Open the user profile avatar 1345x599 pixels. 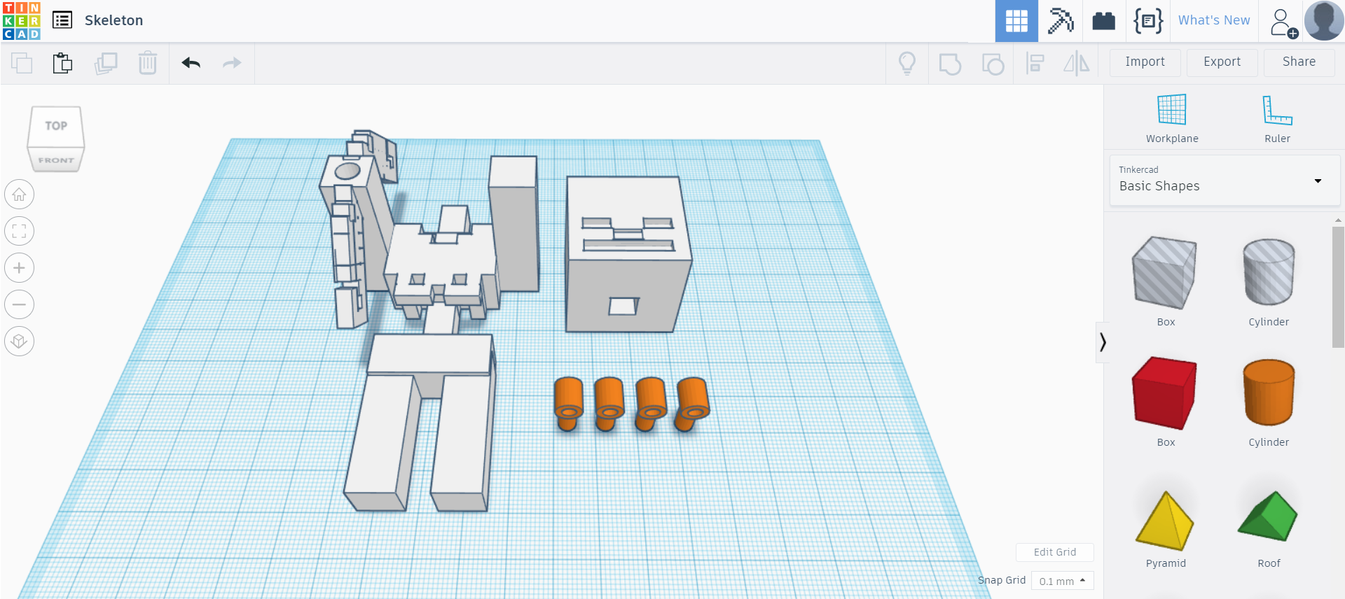point(1324,21)
